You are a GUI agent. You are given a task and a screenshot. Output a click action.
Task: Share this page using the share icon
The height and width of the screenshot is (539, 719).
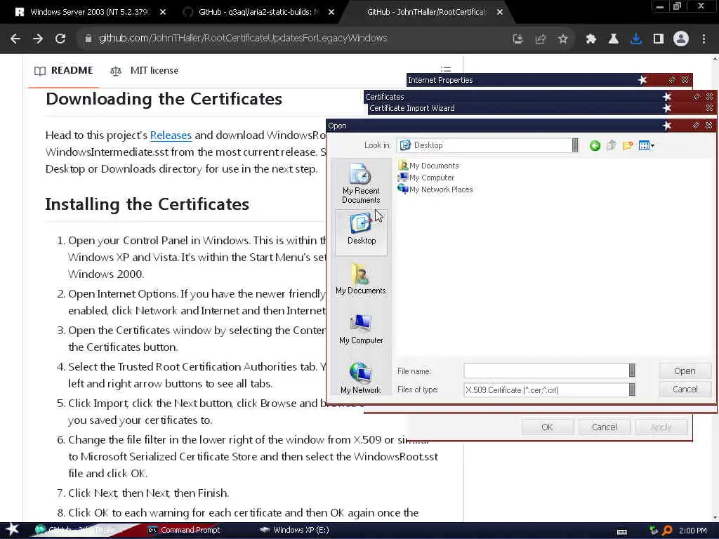tap(541, 39)
